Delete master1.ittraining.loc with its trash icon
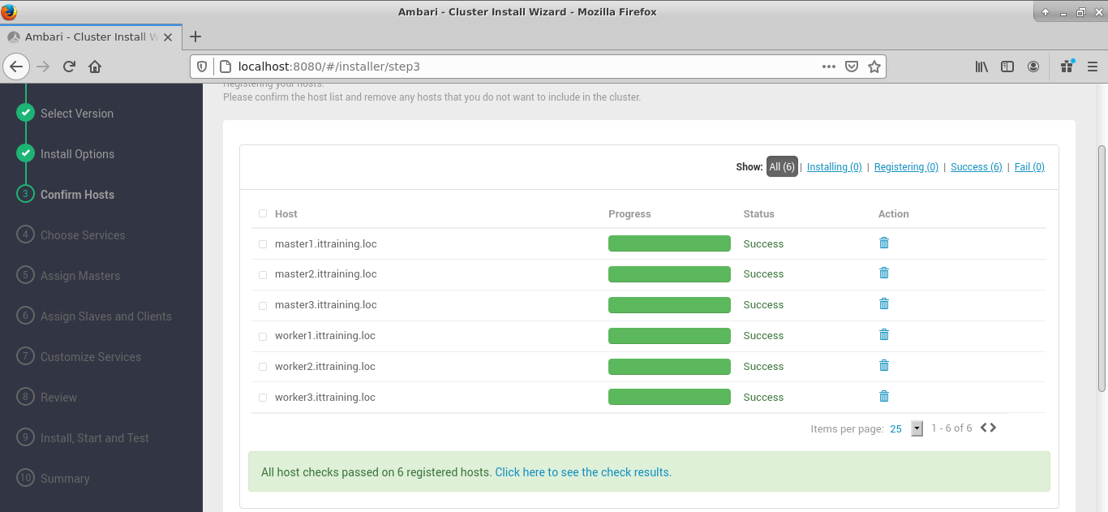The image size is (1108, 512). 884,243
